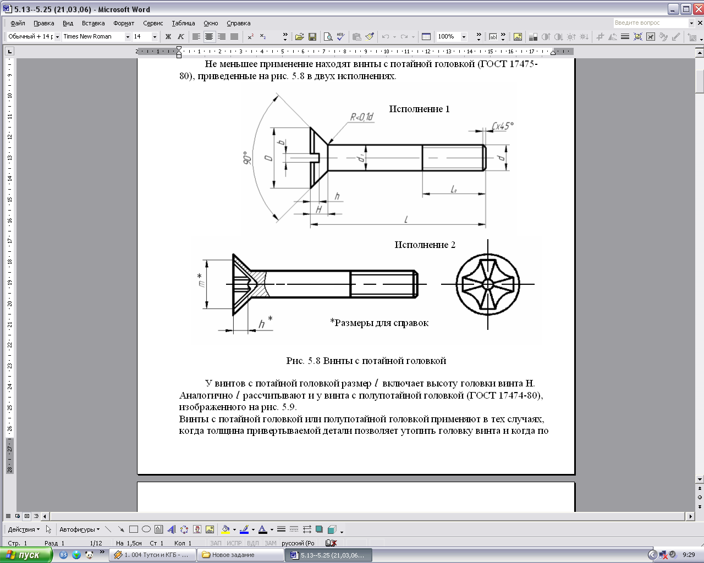Toggle bold formatting (Ж)
The width and height of the screenshot is (704, 563).
click(168, 37)
